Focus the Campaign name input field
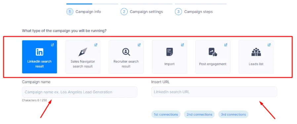 (80, 92)
